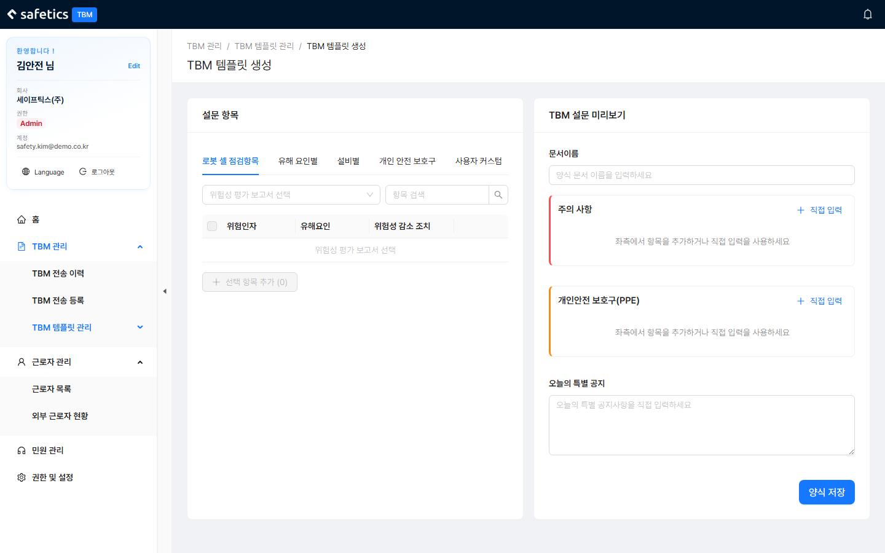
Task: Open the 위험성 평가 보고서 선택 dropdown
Action: (291, 195)
